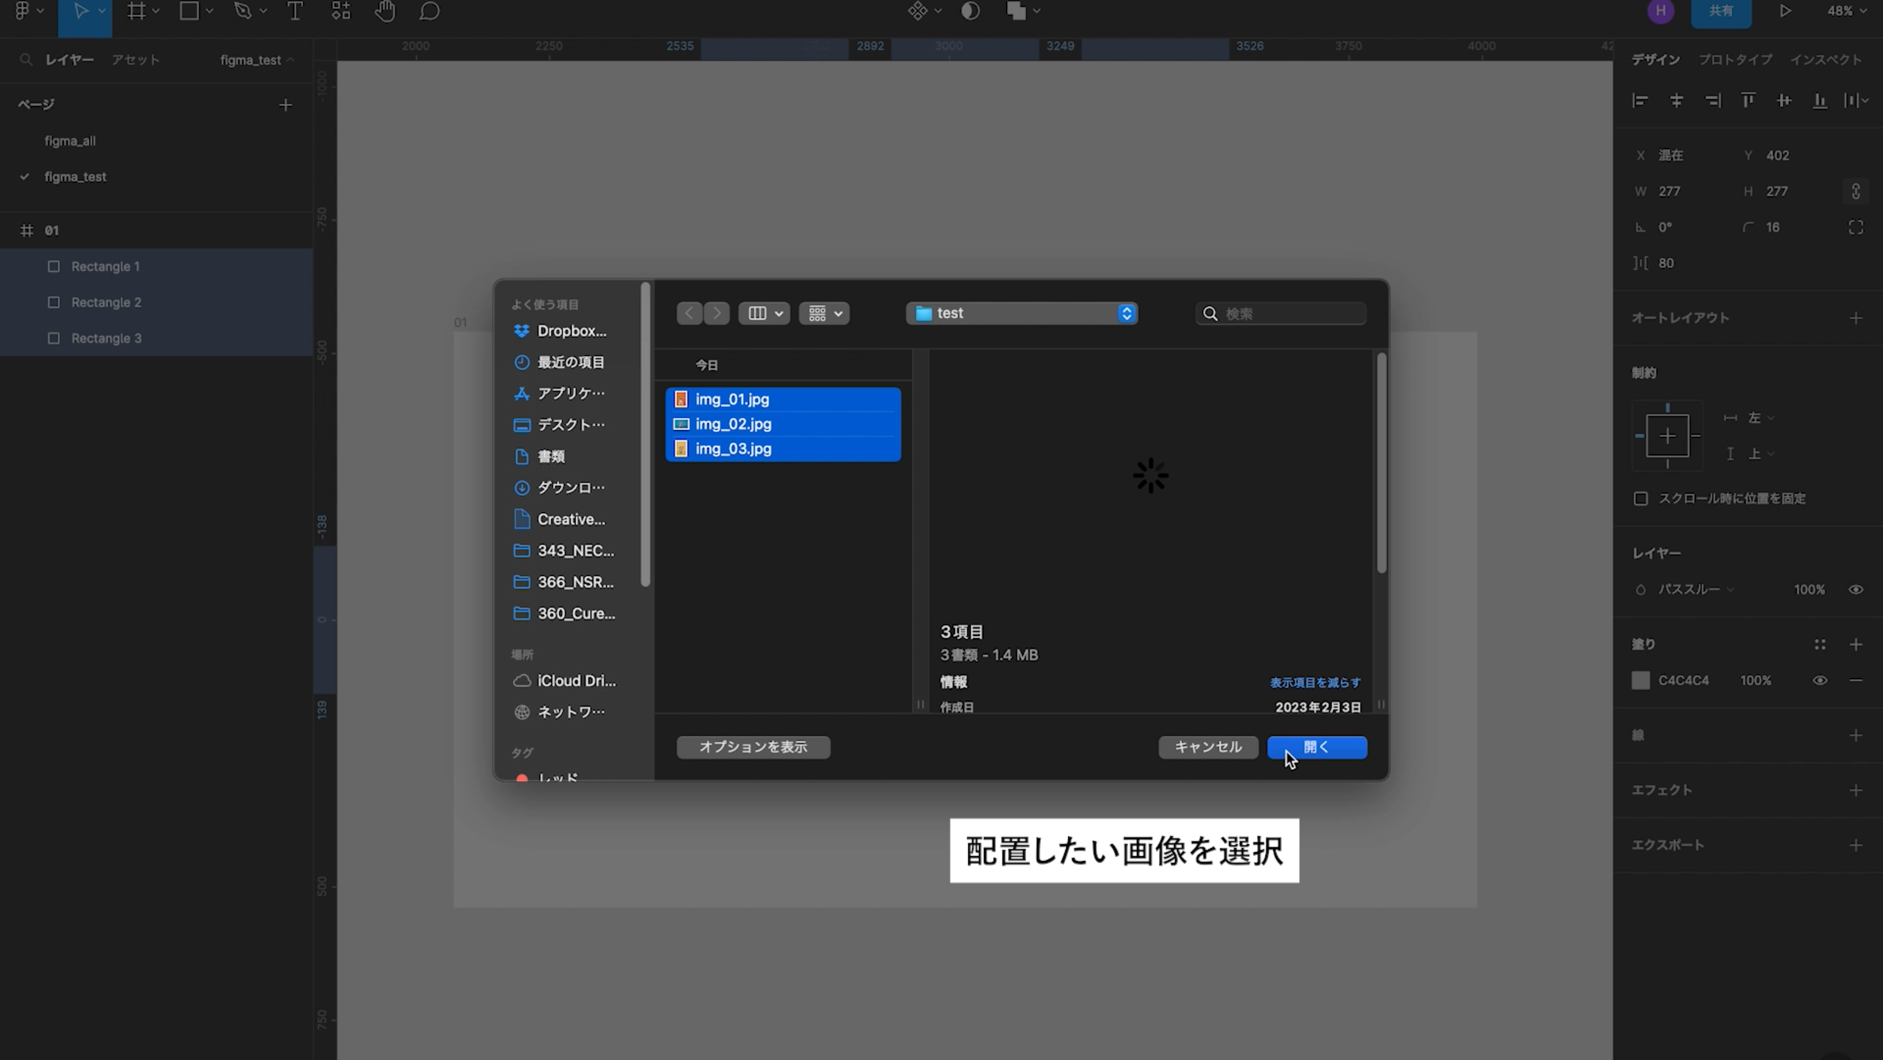The image size is (1883, 1060).
Task: Open the 48% zoom dropdown
Action: [x=1845, y=11]
